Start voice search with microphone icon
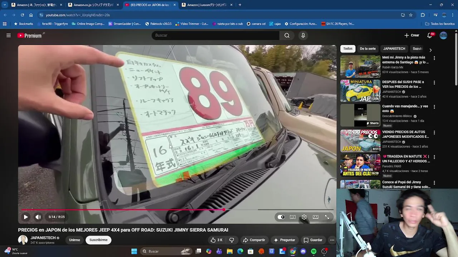 [x=303, y=35]
